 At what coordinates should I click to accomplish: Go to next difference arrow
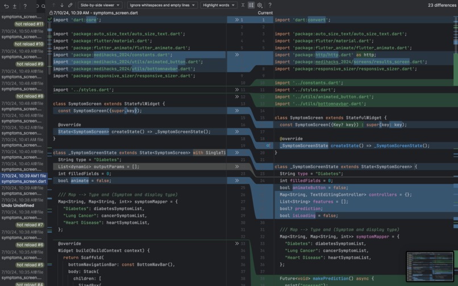(62, 5)
